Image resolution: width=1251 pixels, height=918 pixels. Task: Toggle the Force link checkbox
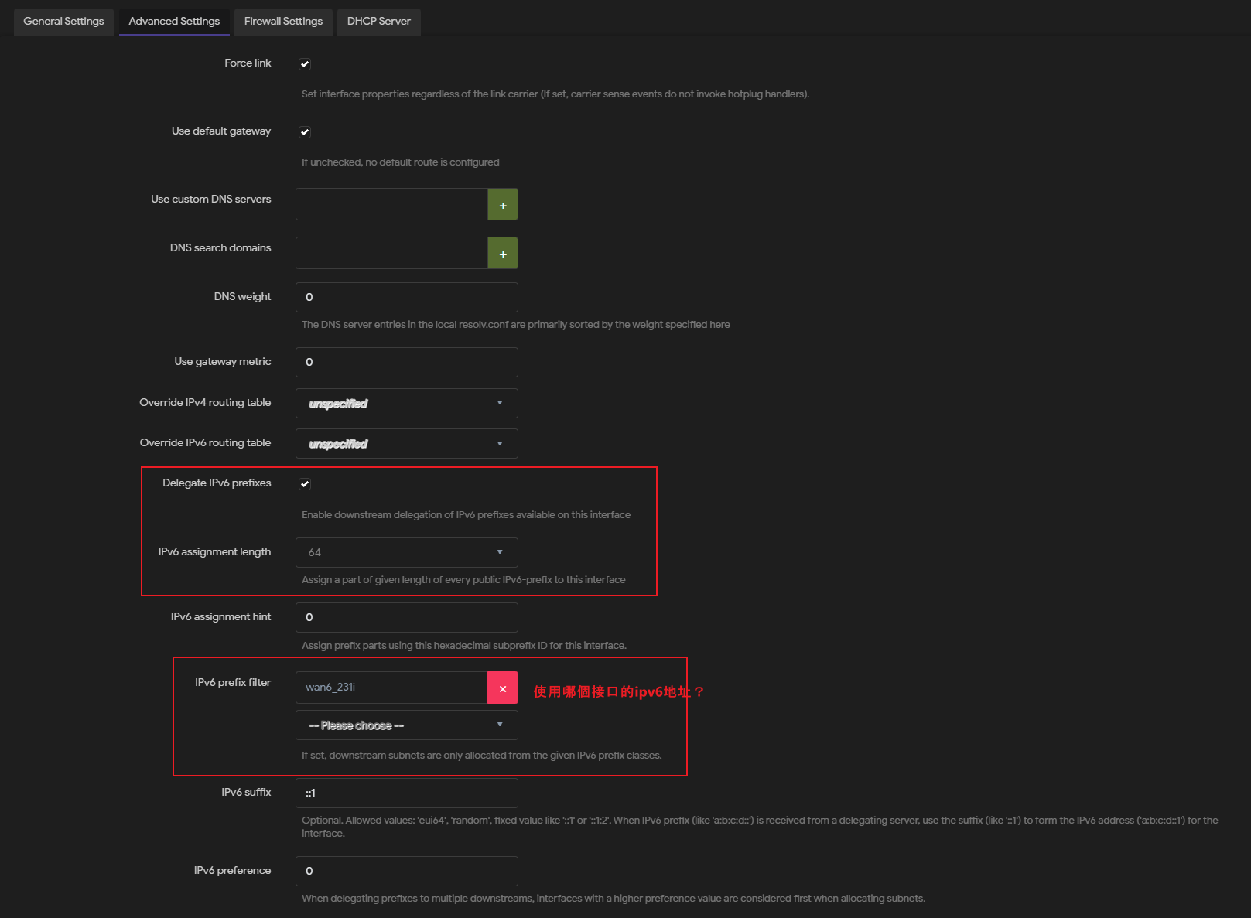(305, 64)
